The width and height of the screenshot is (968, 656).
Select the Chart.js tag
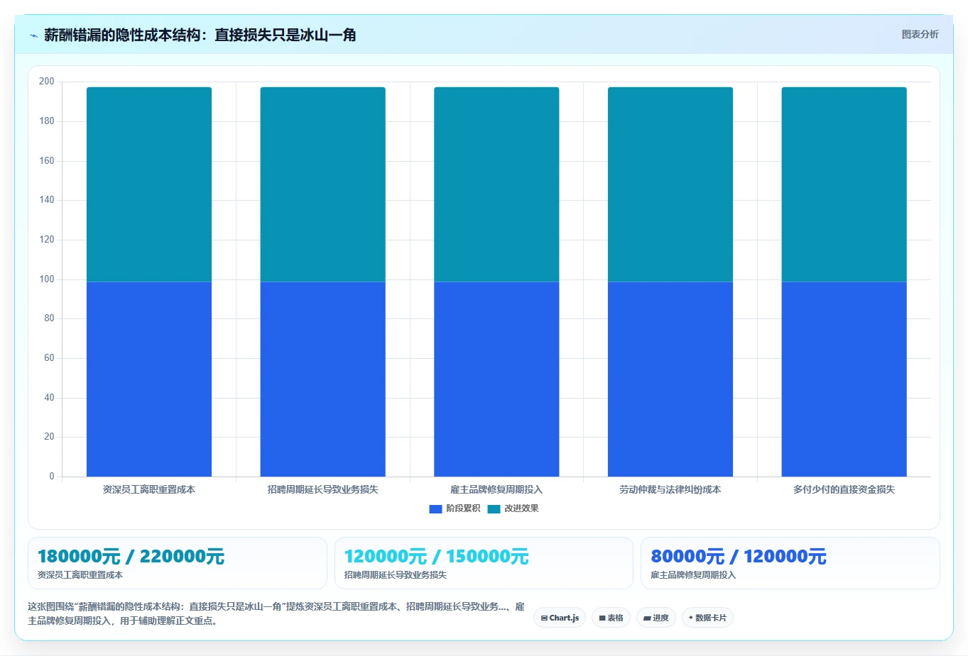560,618
